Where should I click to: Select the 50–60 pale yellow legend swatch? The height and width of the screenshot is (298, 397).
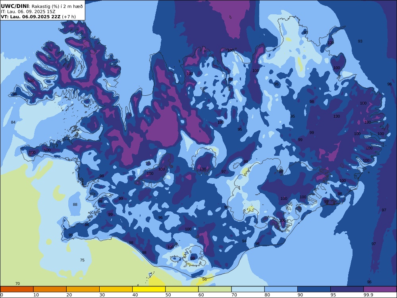182,289
